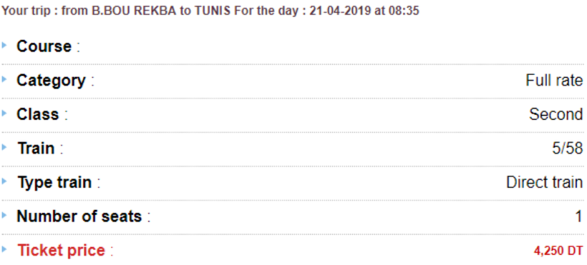Select the Number of seats label
587x265 pixels.
pyautogui.click(x=79, y=216)
